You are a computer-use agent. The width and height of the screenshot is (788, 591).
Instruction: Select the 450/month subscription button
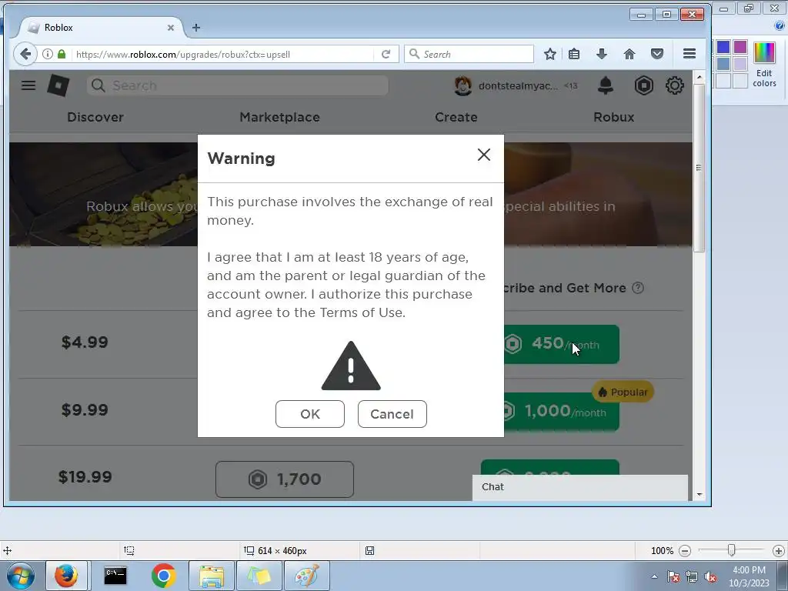coord(561,344)
